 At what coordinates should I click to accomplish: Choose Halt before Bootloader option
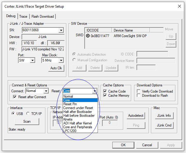point(80,115)
